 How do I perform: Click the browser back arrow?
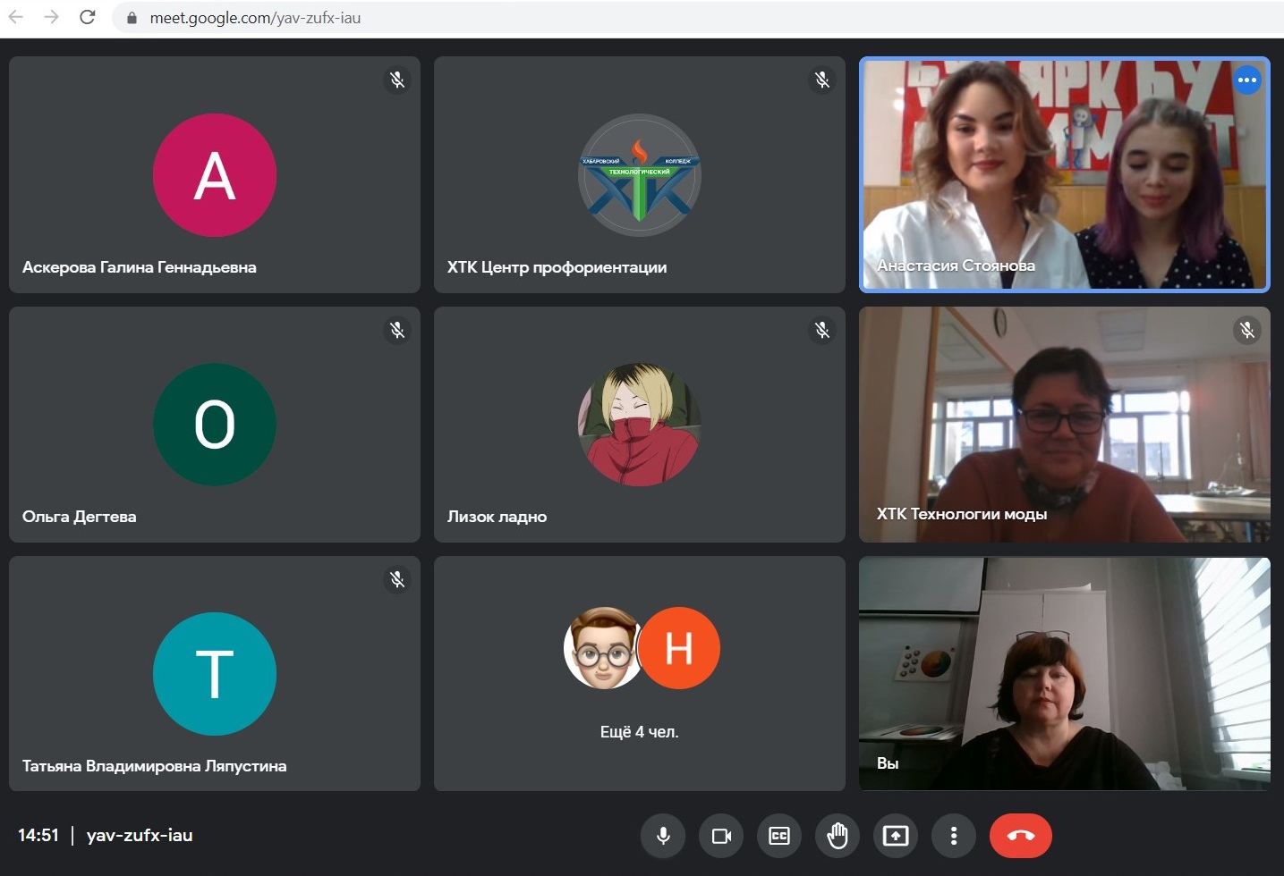click(x=16, y=17)
